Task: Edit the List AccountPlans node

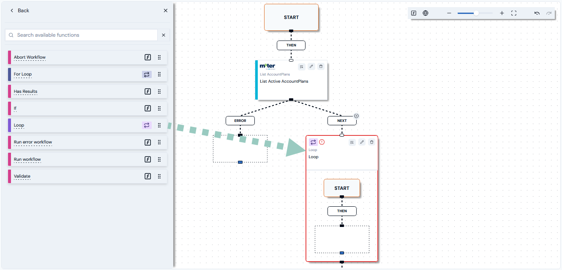Action: point(311,66)
